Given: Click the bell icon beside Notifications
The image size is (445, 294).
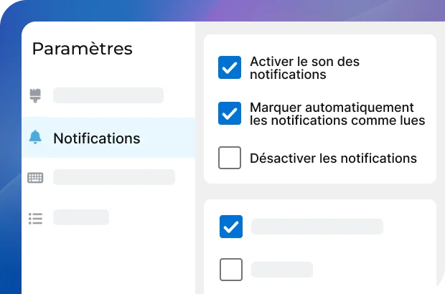Looking at the screenshot, I should pos(35,138).
